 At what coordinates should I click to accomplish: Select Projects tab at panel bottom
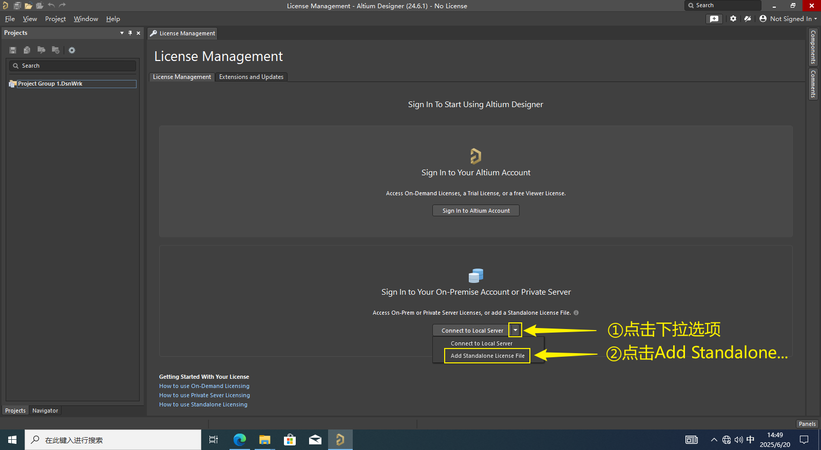tap(15, 411)
